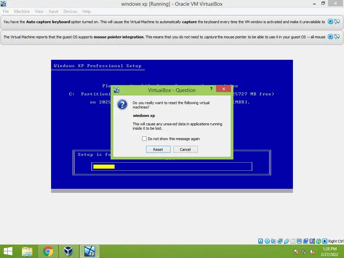The width and height of the screenshot is (344, 258).
Task: Open the Machine menu
Action: click(x=22, y=11)
